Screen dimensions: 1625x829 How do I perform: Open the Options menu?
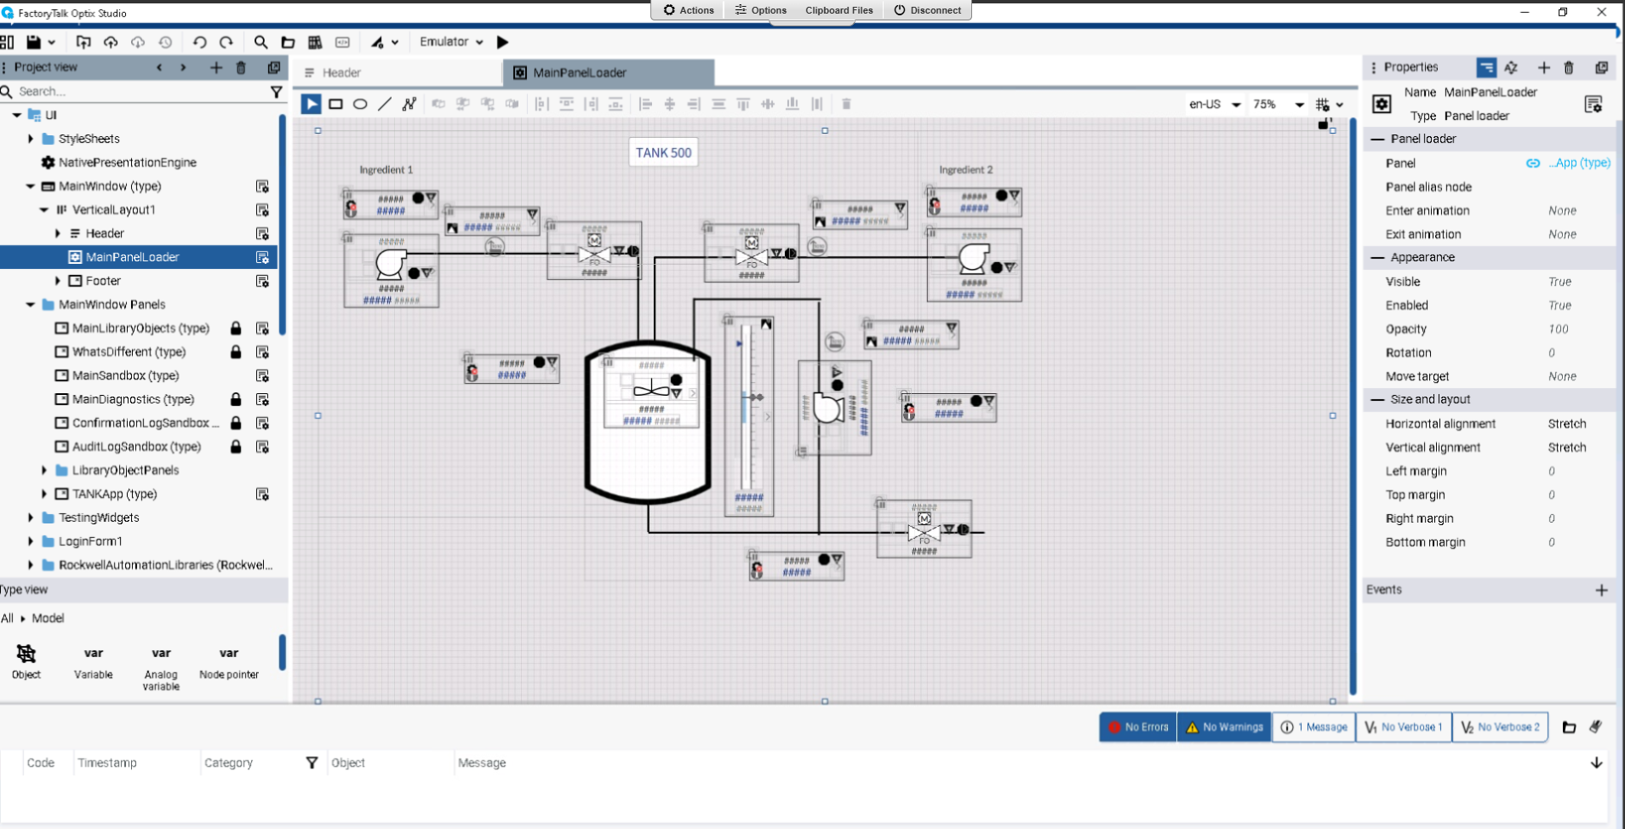point(761,10)
